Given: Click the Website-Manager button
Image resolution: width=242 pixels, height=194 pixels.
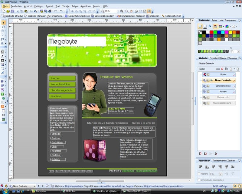Looking at the screenshot, I should click(x=35, y=16).
